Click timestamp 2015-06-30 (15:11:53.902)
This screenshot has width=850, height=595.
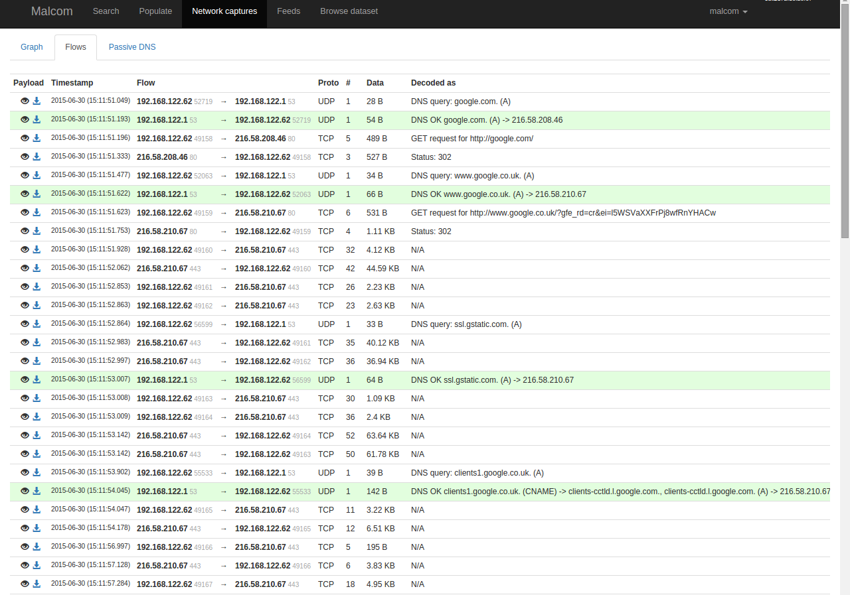pyautogui.click(x=90, y=472)
